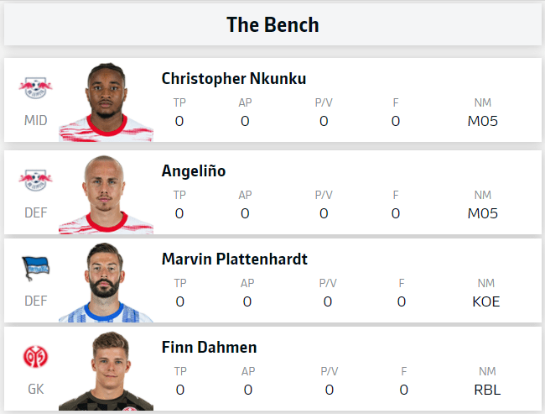Select Christopher Nkunku name link

coord(234,79)
